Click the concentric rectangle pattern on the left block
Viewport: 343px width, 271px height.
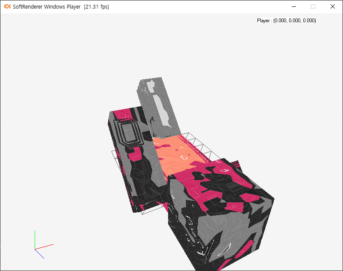click(x=127, y=133)
